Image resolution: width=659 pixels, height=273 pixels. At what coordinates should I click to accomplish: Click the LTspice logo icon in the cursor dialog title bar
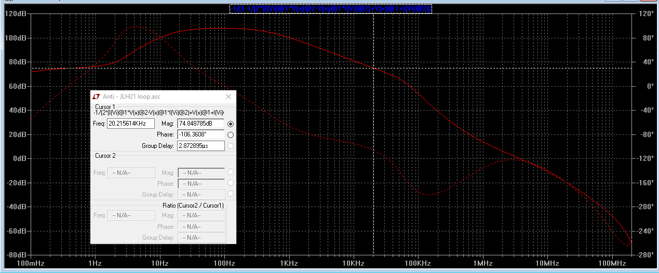point(96,97)
